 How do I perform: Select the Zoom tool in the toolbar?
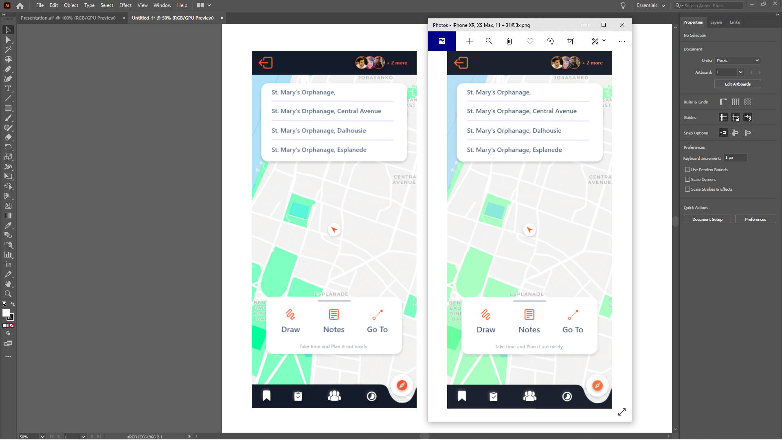pyautogui.click(x=8, y=294)
